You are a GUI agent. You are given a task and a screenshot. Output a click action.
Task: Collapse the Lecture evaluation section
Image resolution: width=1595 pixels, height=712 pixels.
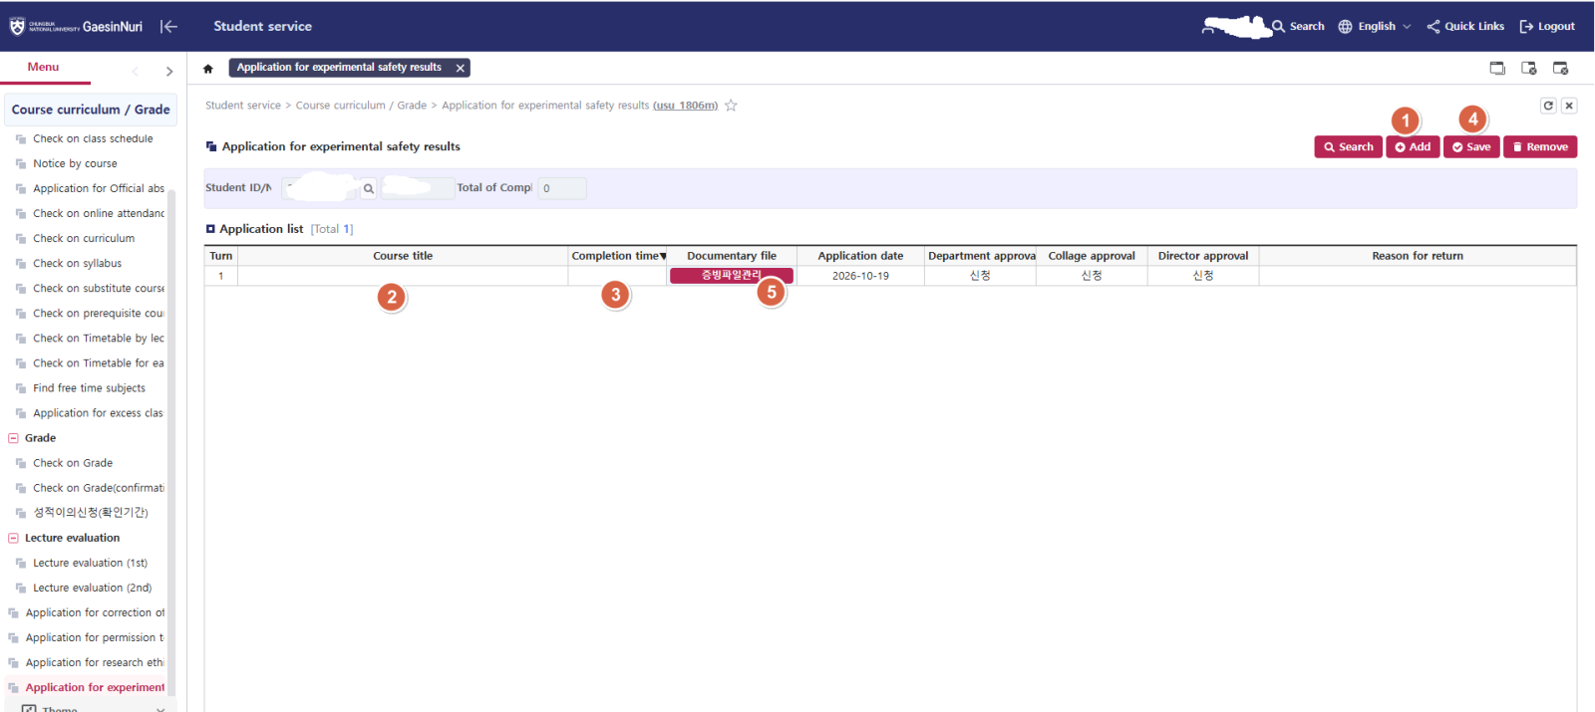13,538
